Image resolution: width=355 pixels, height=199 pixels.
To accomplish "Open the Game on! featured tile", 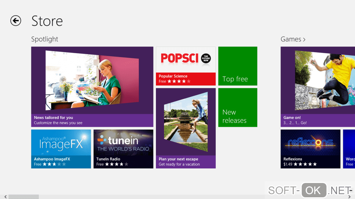I will point(318,87).
